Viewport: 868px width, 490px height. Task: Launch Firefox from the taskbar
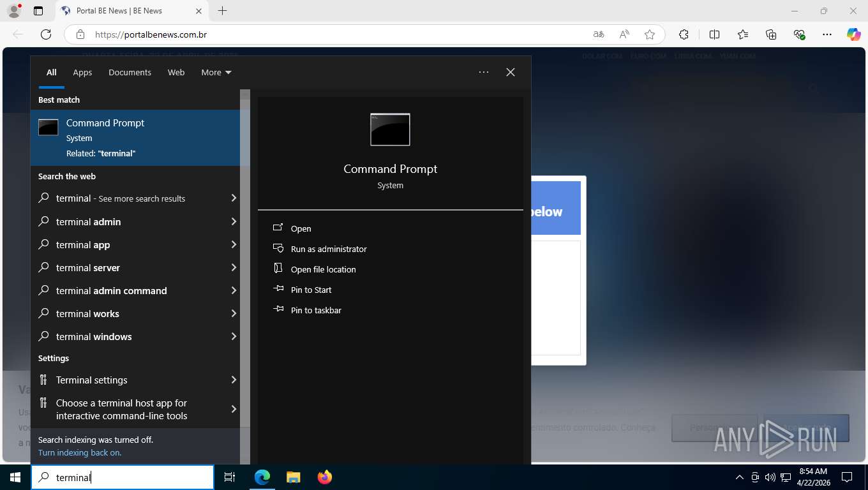coord(324,477)
